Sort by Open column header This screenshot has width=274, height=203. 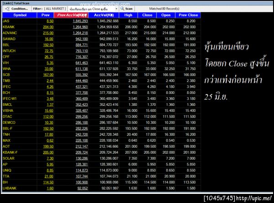tap(166, 15)
